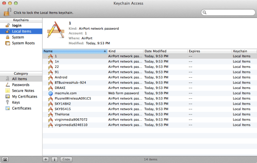Click the AirPort icon beside 22
This screenshot has width=257, height=163.
pos(50,67)
